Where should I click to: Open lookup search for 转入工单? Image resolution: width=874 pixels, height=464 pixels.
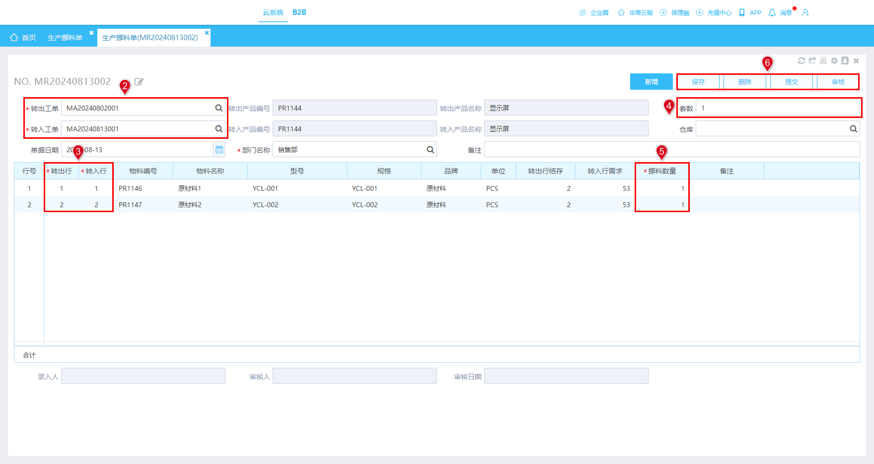pyautogui.click(x=218, y=129)
